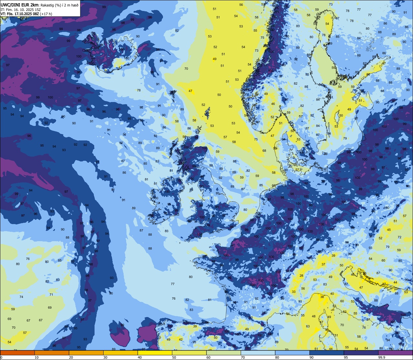
Task: Pick the 60–70 pale green legend segment
Action: pos(224,353)
